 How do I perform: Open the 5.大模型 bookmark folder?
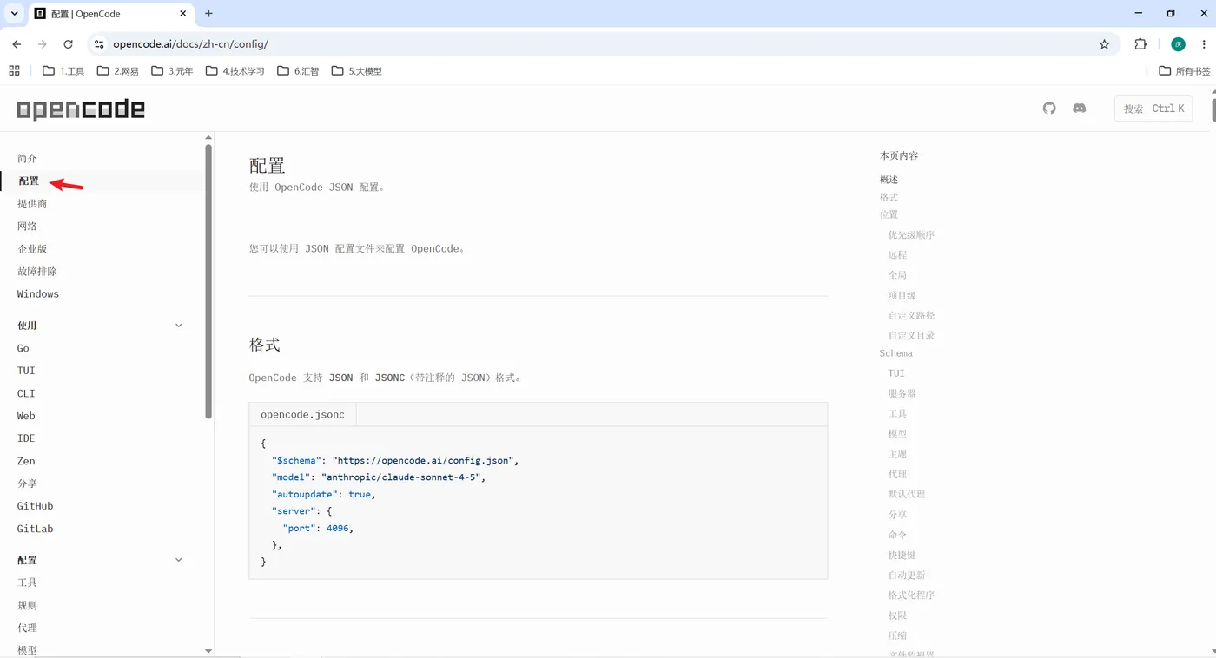pyautogui.click(x=357, y=71)
